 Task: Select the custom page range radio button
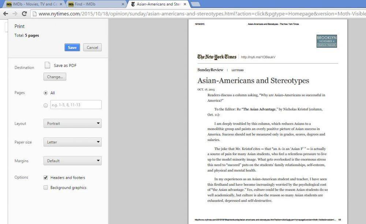[x=46, y=105]
